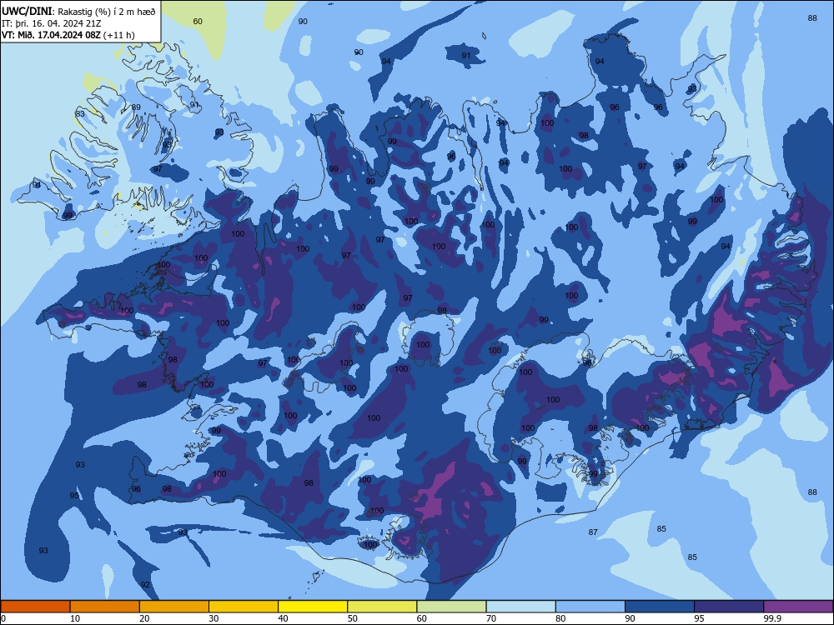This screenshot has height=625, width=834.
Task: Click the 50–60 pale yellow-green legend swatch
Action: (x=383, y=607)
